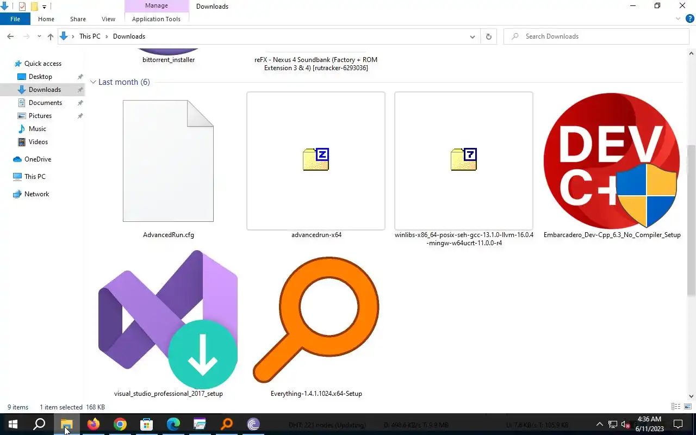The width and height of the screenshot is (696, 435).
Task: Open Microsoft Edge from the taskbar
Action: coord(173,424)
